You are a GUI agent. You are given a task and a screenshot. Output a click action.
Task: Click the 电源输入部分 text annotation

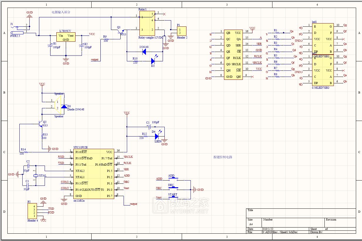pyautogui.click(x=61, y=12)
